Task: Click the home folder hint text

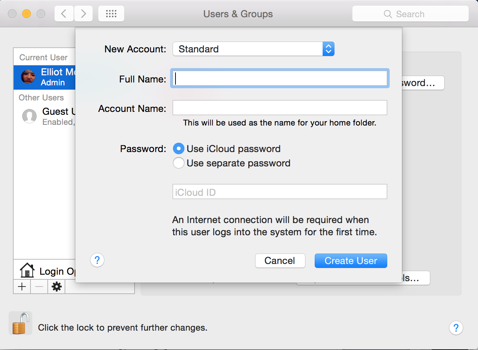Action: (x=280, y=123)
